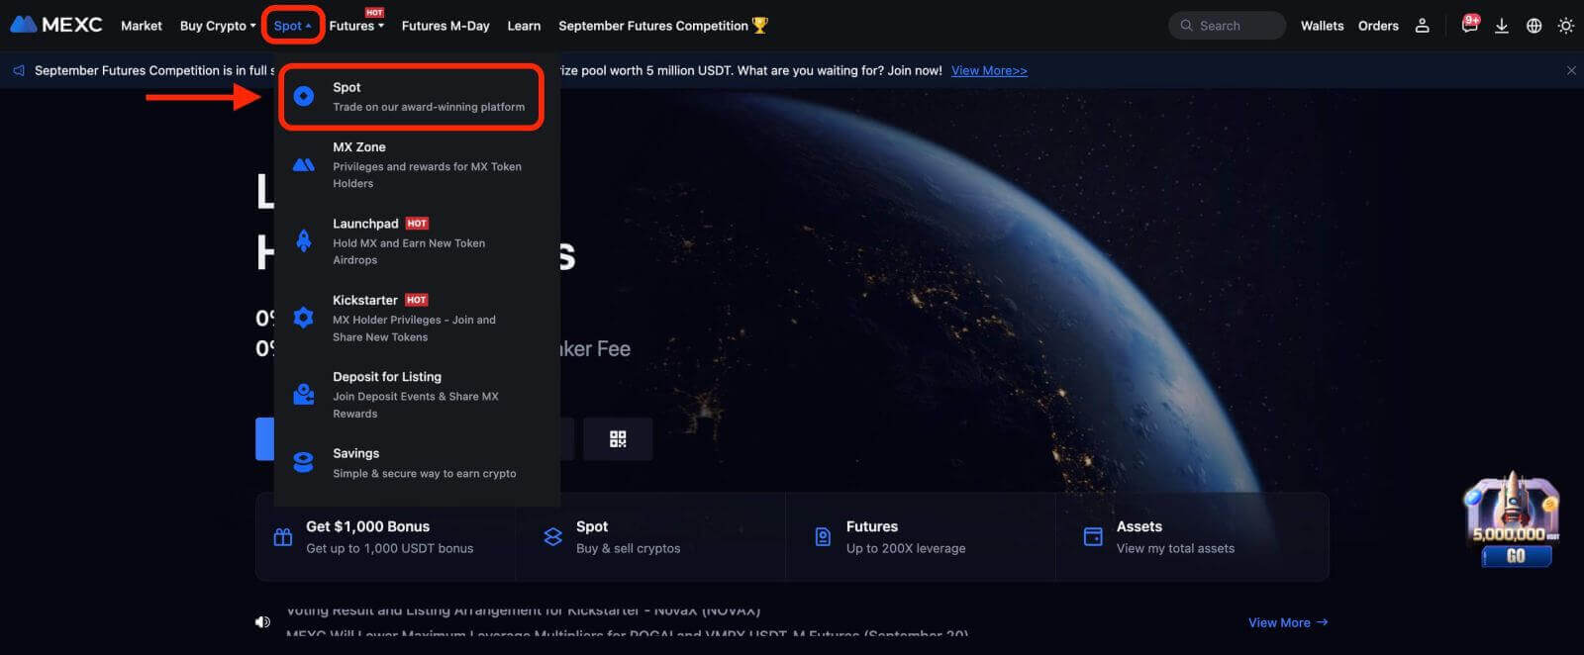
Task: Open Futures Up to 200X leverage card
Action: pyautogui.click(x=921, y=537)
